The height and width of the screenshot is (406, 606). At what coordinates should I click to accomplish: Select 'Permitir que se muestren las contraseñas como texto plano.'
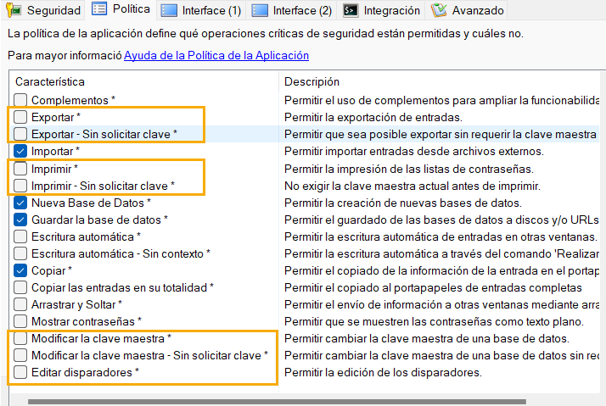pos(434,322)
